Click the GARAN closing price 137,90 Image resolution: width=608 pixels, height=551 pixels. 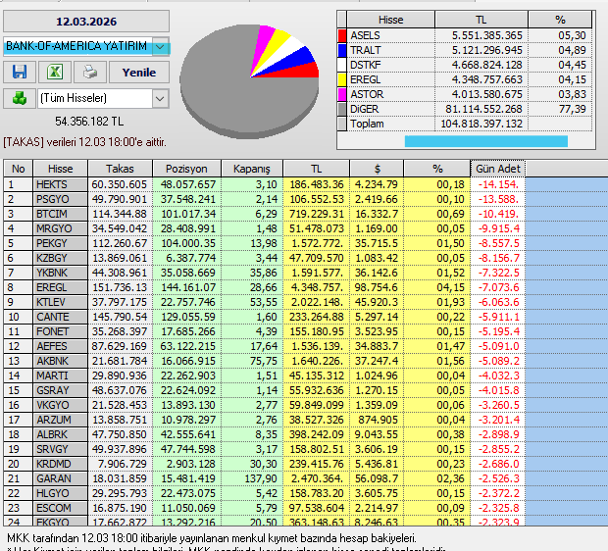tap(252, 478)
